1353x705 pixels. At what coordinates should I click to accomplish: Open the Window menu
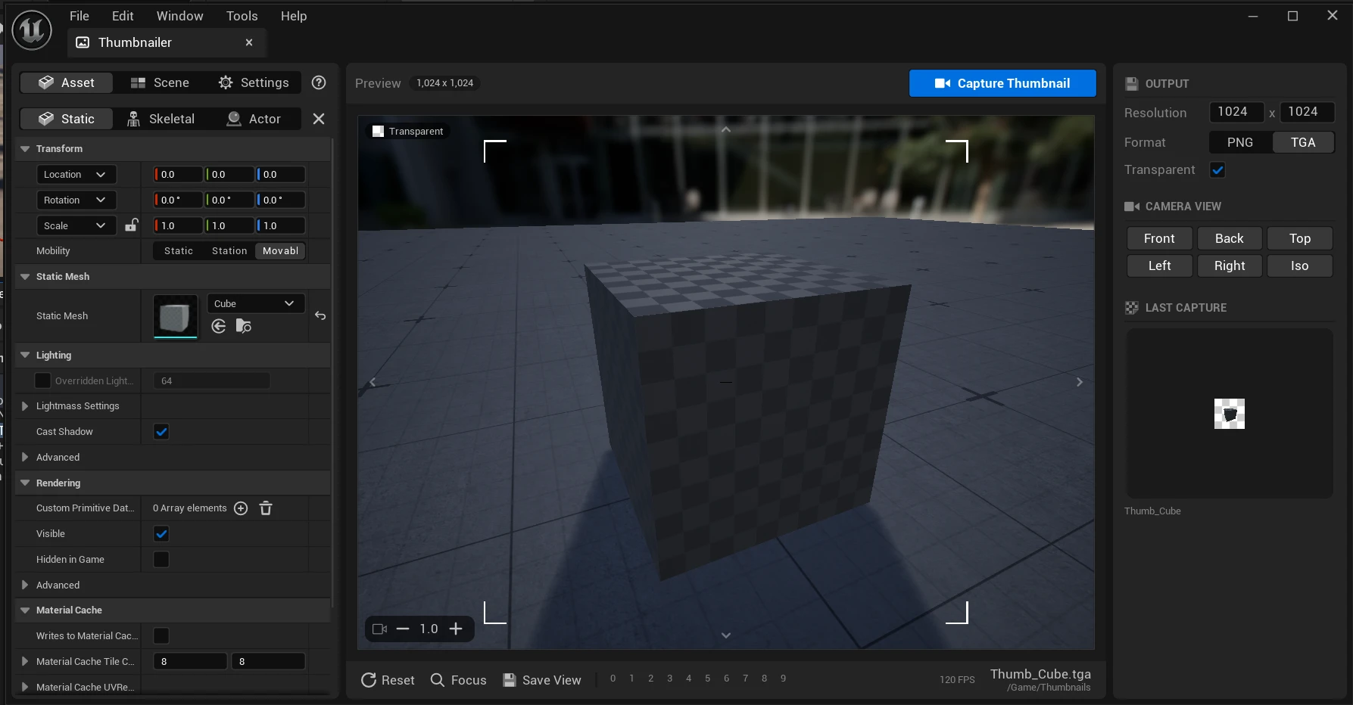(x=179, y=16)
